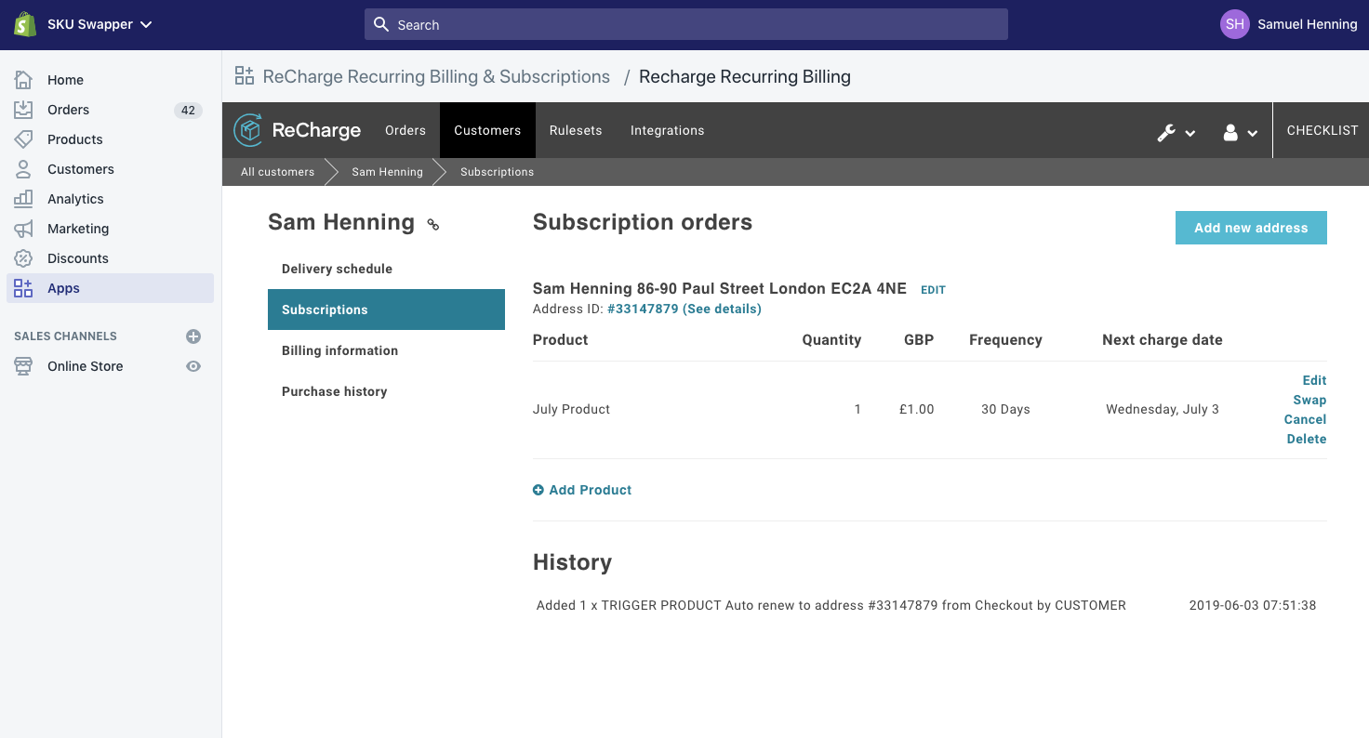Add a sales channel with plus icon
The image size is (1369, 738).
coord(193,336)
